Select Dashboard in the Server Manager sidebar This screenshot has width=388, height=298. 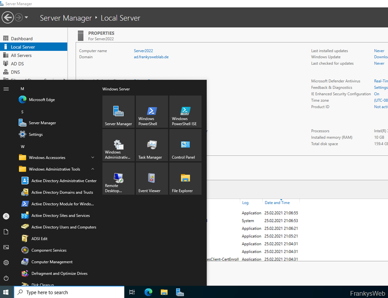(22, 38)
